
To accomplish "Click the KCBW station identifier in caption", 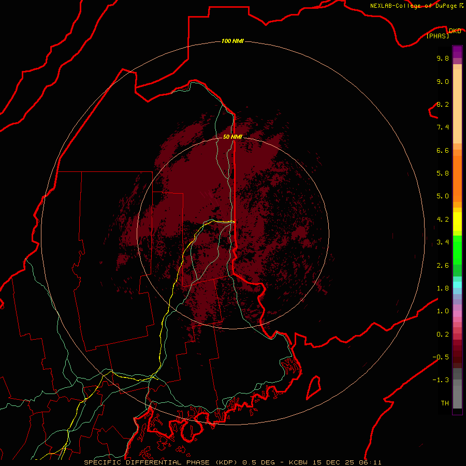I will pyautogui.click(x=299, y=462).
